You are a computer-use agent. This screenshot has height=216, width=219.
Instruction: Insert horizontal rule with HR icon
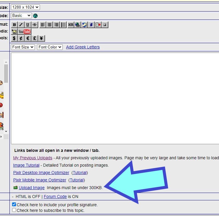(x=71, y=25)
